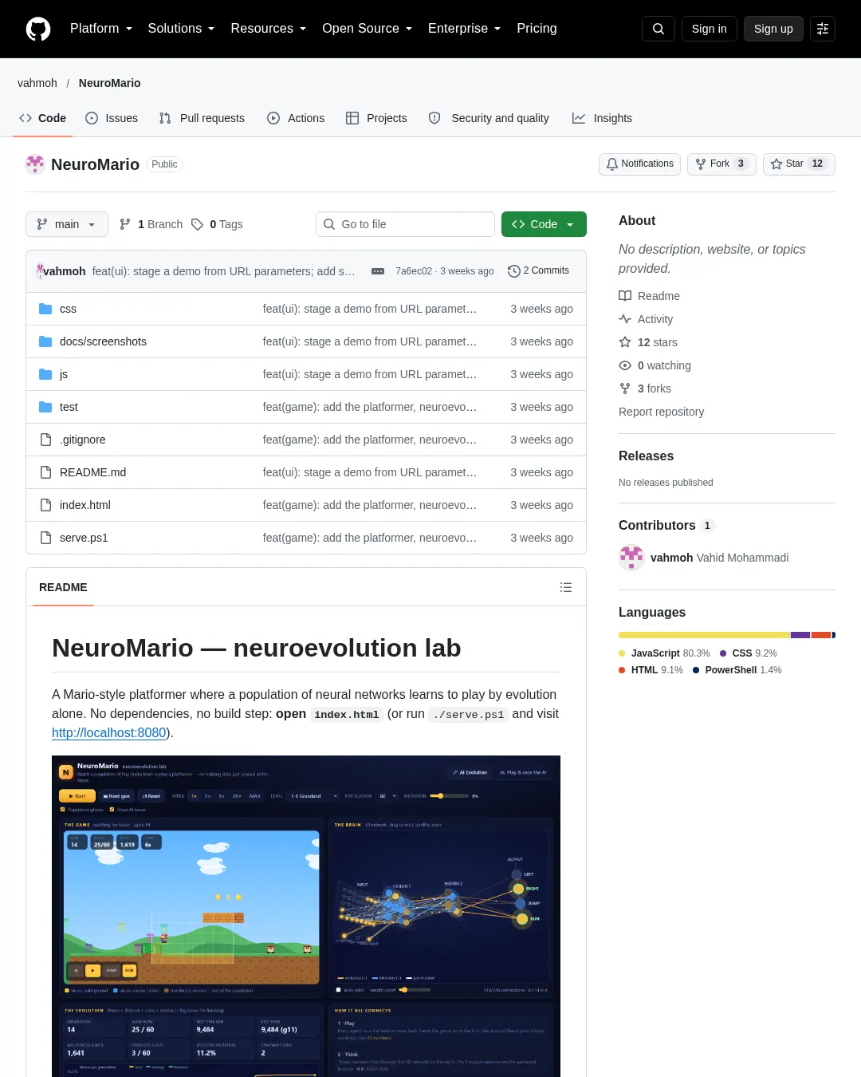Open the http://localhost:8080 link

(x=109, y=732)
